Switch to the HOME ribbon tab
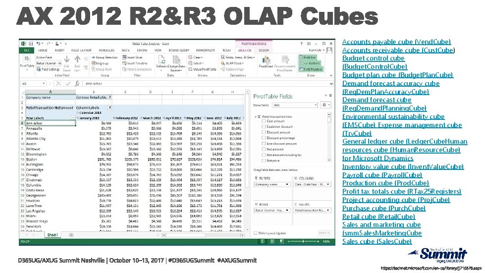The image size is (485, 273). pos(43,50)
